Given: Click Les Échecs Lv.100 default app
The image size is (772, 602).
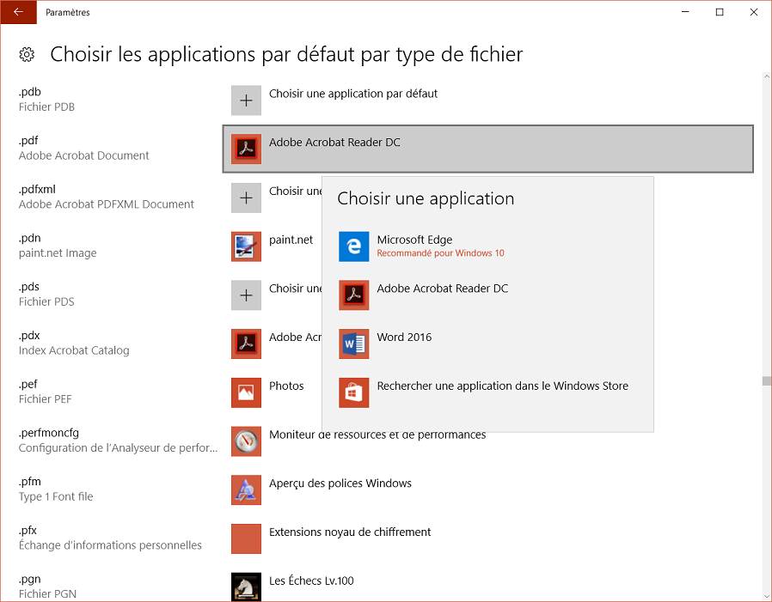Looking at the screenshot, I should [x=311, y=581].
